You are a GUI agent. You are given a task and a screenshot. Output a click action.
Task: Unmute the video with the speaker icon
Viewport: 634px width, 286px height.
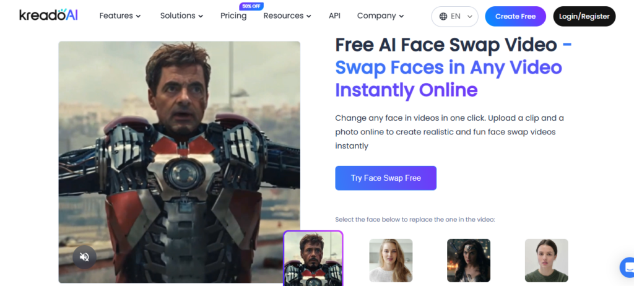pos(84,257)
